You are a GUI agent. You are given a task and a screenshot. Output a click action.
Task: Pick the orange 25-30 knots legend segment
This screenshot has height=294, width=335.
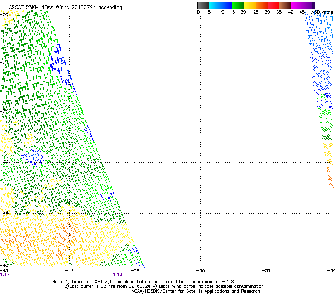click(x=262, y=5)
